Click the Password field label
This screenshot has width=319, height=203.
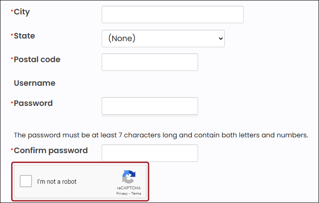[33, 103]
